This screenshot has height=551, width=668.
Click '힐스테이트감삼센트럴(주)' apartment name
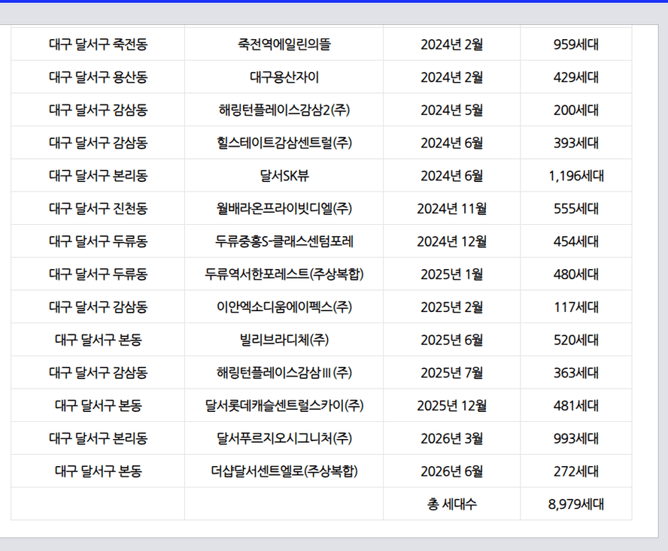(284, 143)
